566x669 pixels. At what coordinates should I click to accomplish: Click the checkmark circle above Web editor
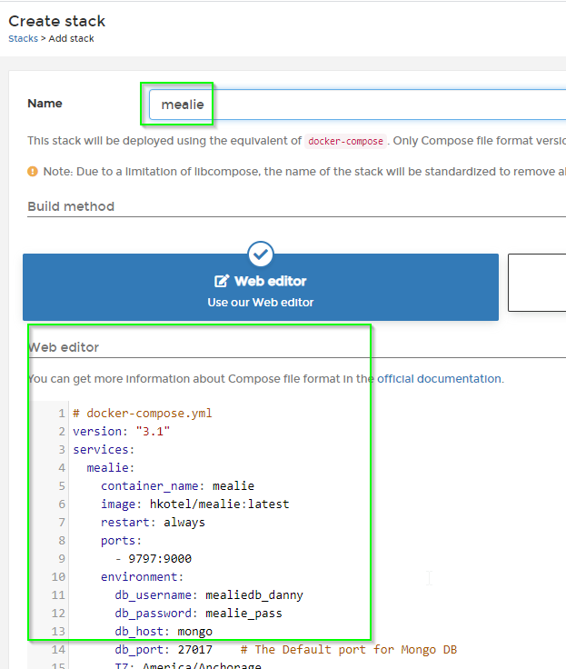click(261, 255)
